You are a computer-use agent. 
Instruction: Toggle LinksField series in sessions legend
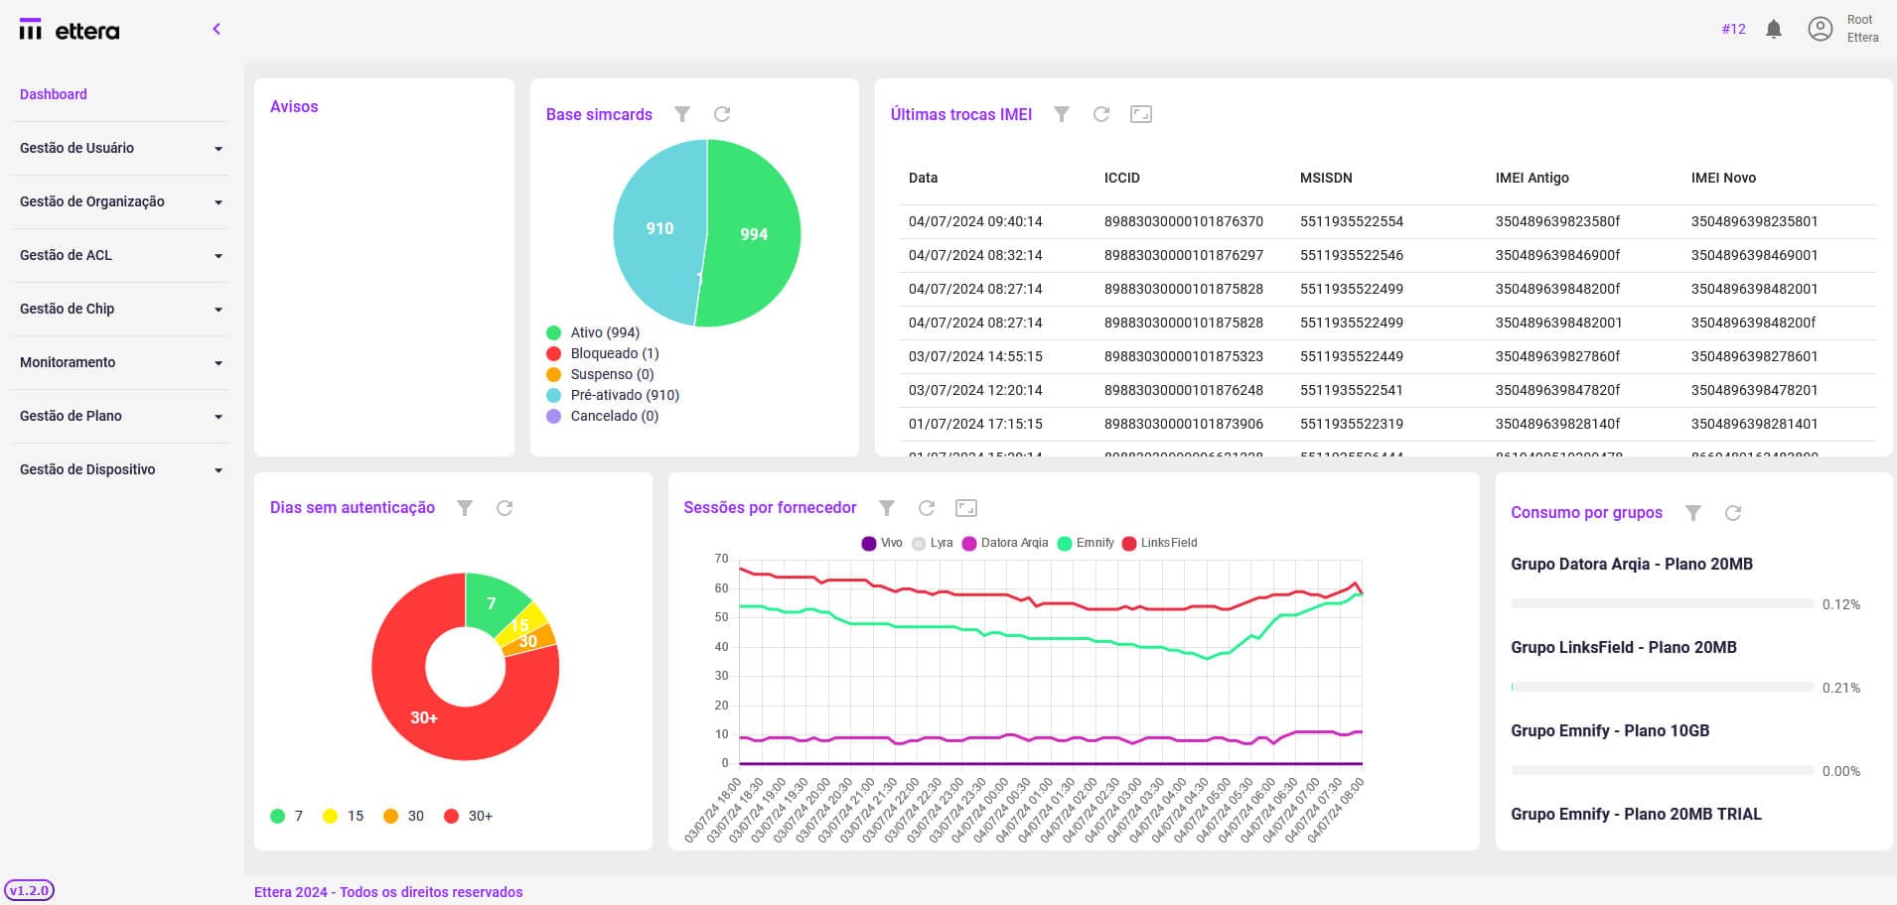(1159, 543)
